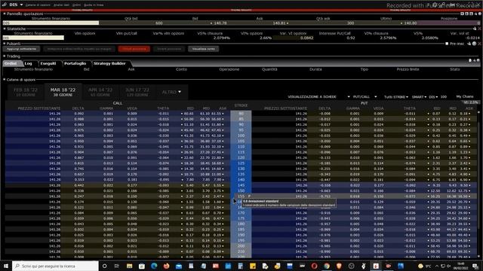Image resolution: width=483 pixels, height=271 pixels.
Task: Open Opera browser from the taskbar
Action: tap(314, 266)
